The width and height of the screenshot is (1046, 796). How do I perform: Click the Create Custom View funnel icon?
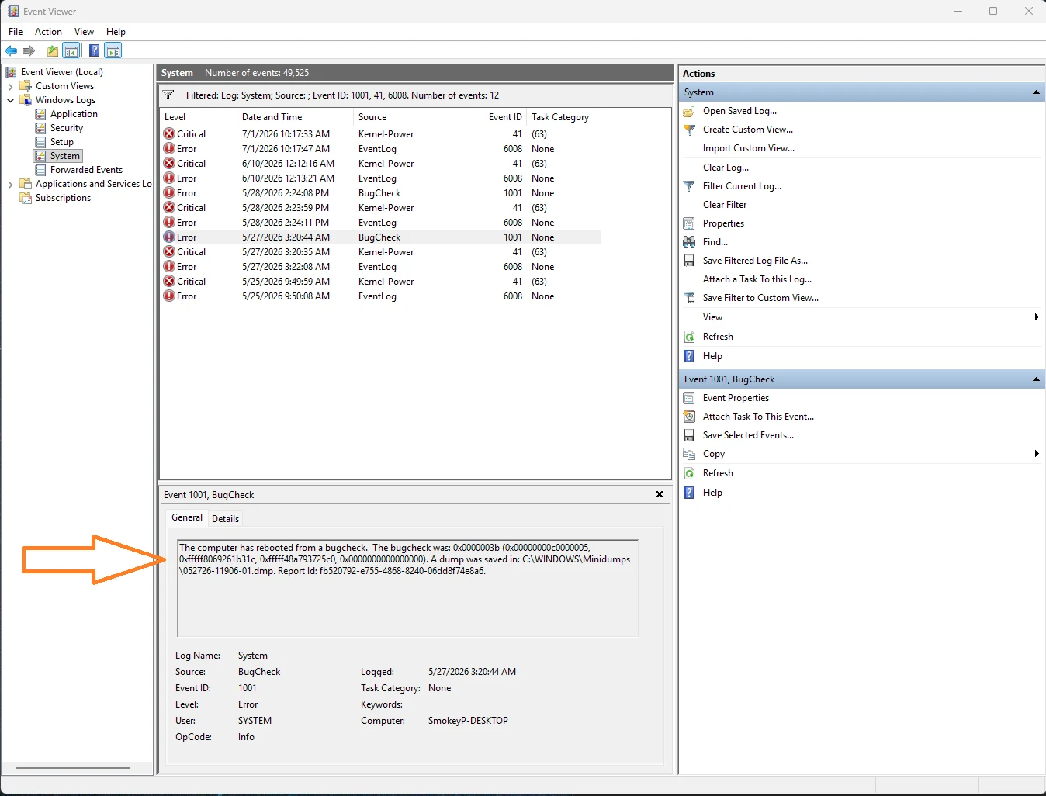pyautogui.click(x=689, y=130)
